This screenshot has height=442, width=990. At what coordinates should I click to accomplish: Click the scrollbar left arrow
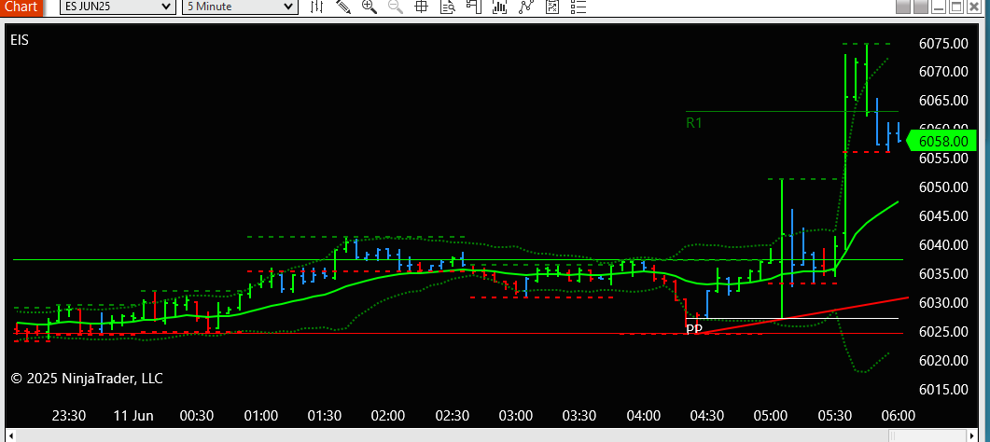11,435
